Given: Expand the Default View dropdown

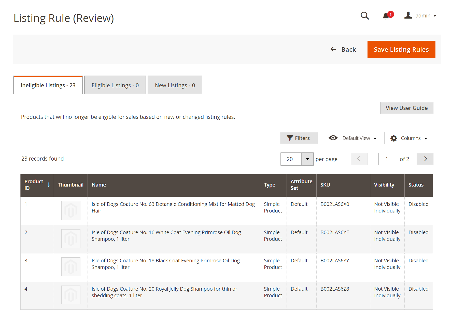Looking at the screenshot, I should pos(359,138).
